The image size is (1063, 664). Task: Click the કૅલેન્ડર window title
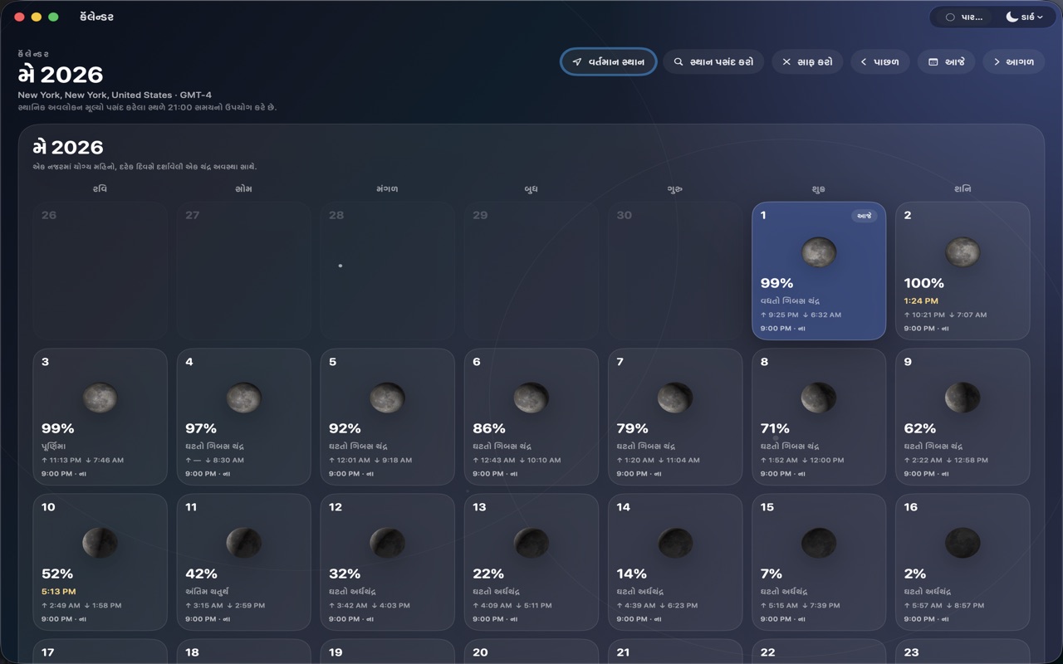[96, 17]
